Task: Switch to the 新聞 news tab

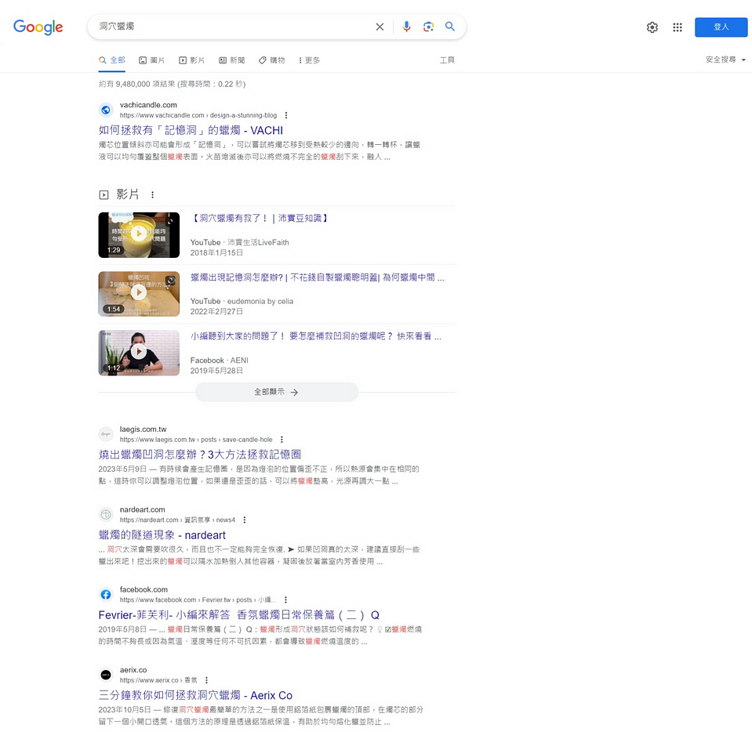Action: pos(231,60)
